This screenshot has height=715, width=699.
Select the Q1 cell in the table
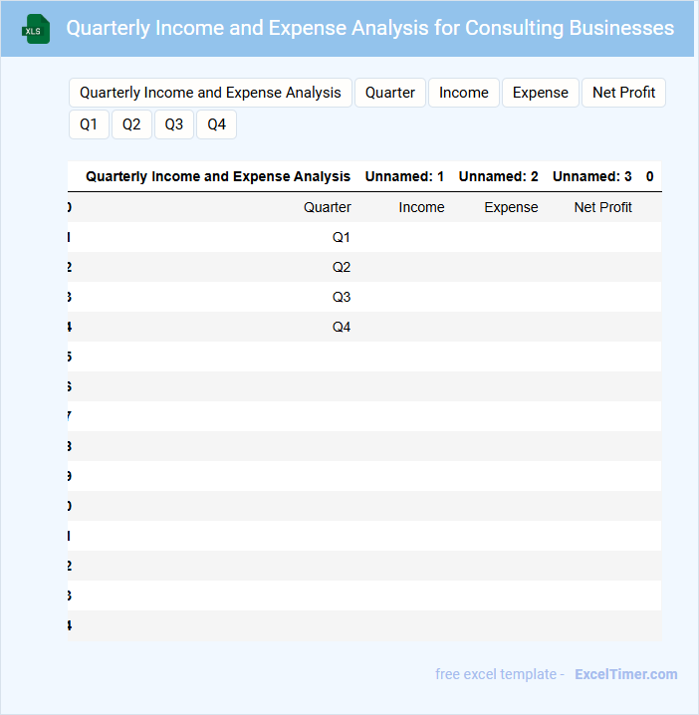342,237
